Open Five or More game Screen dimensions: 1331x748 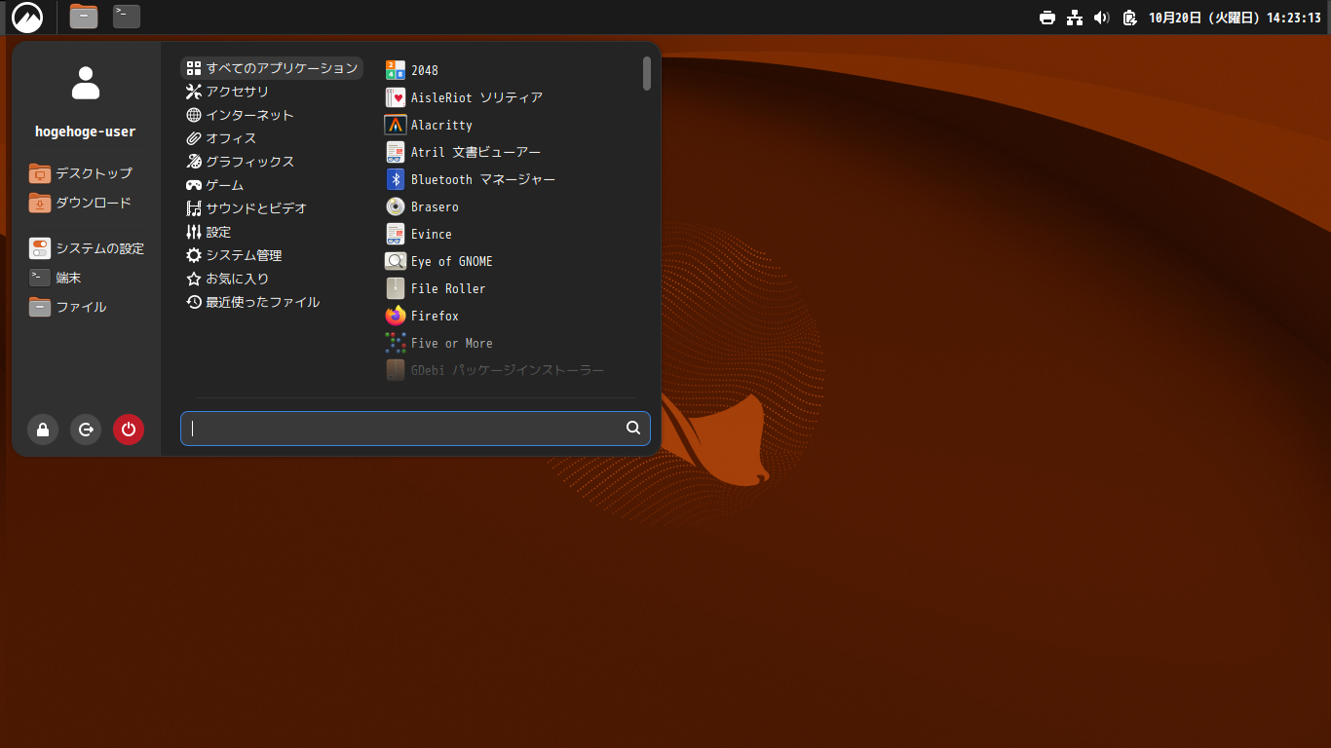coord(439,343)
